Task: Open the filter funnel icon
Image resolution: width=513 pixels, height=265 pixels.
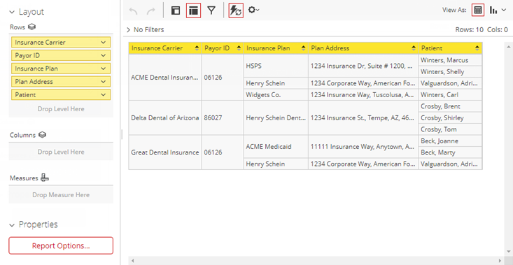Action: [211, 10]
